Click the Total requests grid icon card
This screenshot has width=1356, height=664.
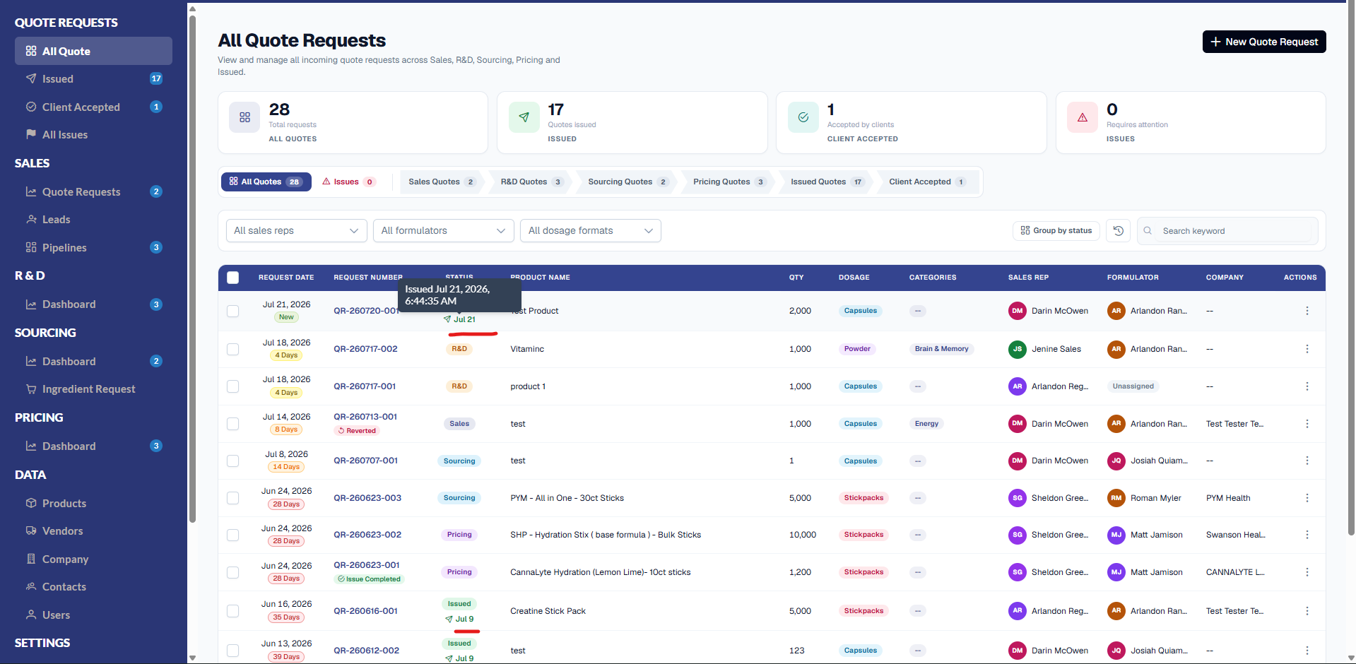click(x=244, y=117)
